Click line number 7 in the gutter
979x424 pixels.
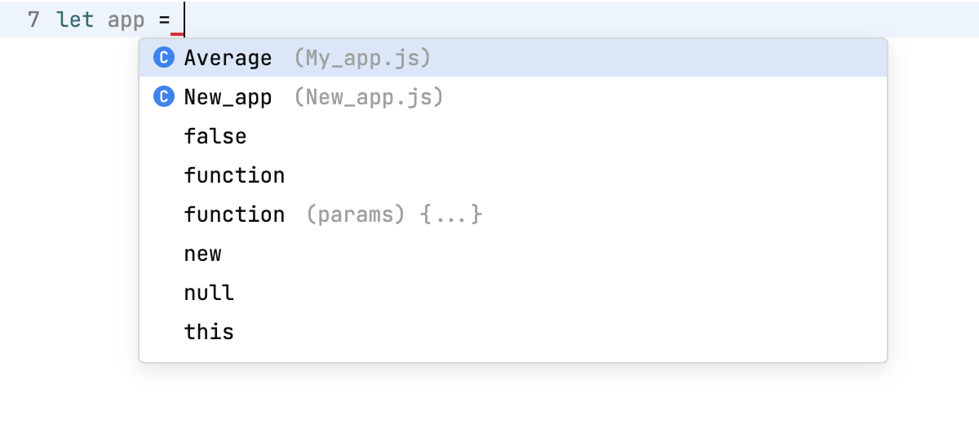(x=33, y=20)
